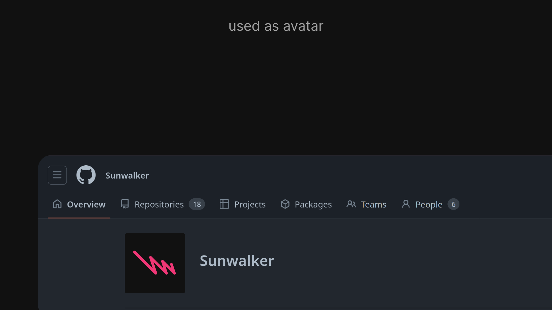Click the "used as avatar" caption

(276, 26)
